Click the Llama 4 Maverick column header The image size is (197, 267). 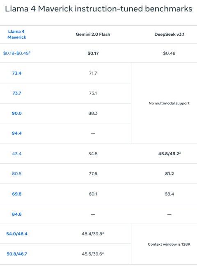[17, 35]
